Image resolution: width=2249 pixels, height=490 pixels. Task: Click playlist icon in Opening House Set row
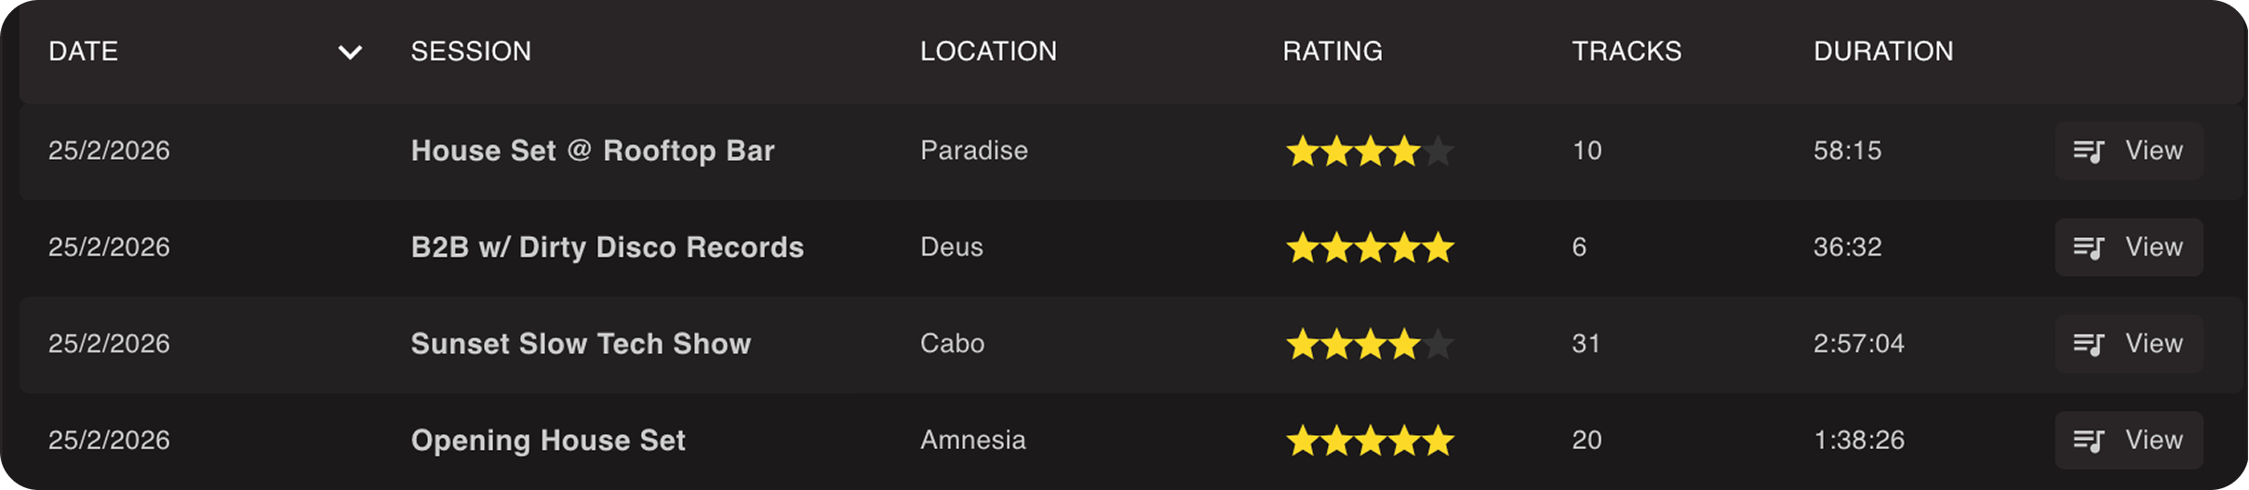(x=2089, y=441)
